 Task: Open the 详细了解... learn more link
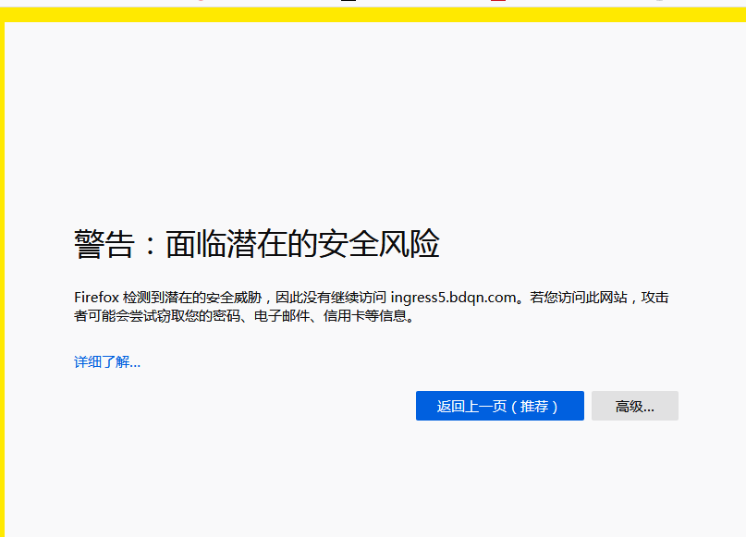(x=107, y=362)
